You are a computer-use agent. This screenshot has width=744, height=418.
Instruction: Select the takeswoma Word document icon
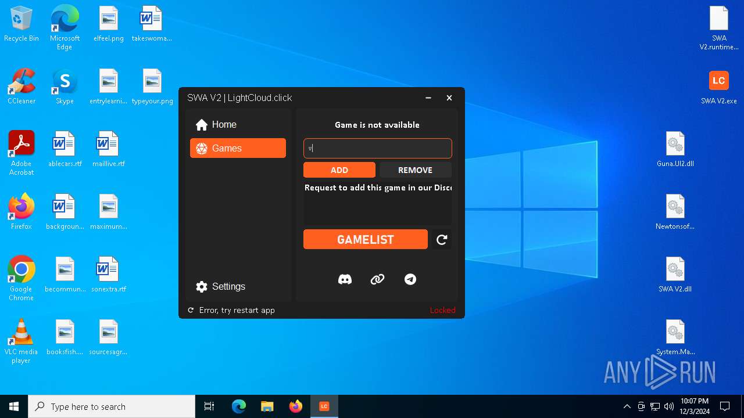click(x=152, y=24)
